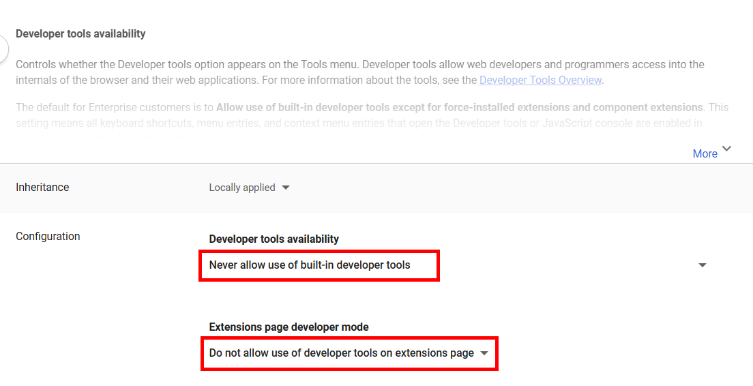Open the Developer tools availability dropdown
The width and height of the screenshot is (753, 386).
458,265
